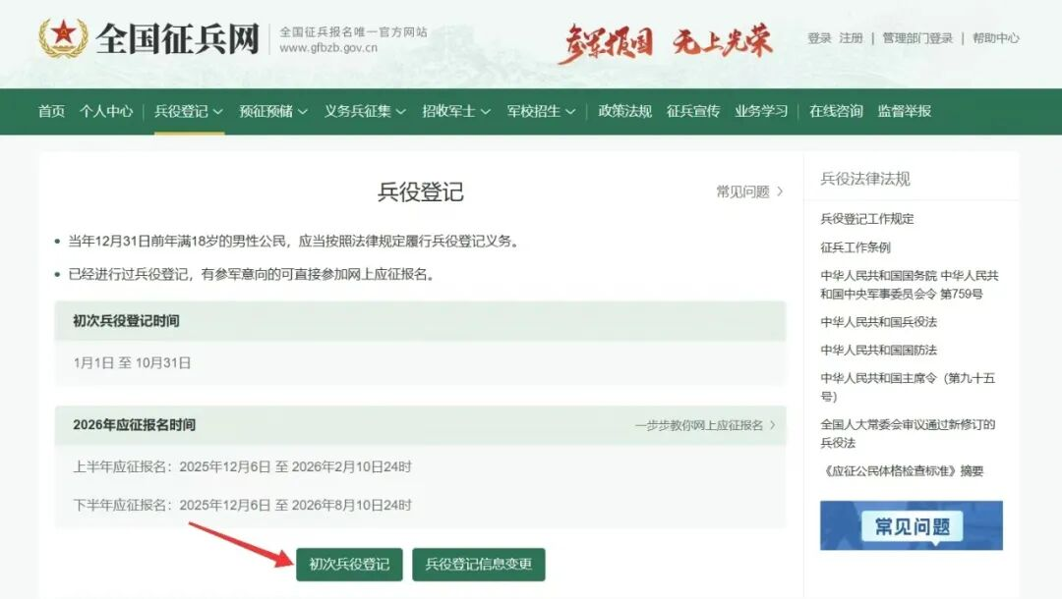Viewport: 1062px width, 599px height.
Task: Open the 义务兵征集 dropdown menu
Action: point(365,111)
